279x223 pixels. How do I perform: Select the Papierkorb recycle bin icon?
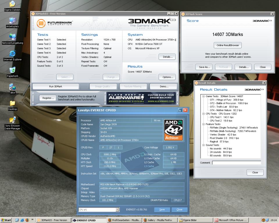pos(12,72)
